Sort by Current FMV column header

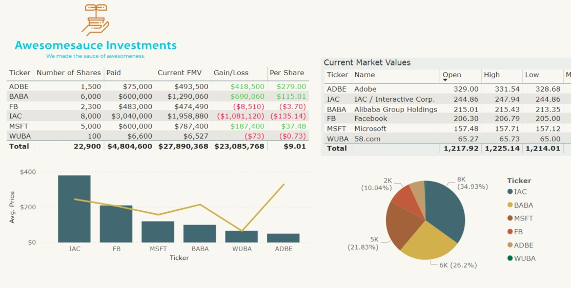(x=179, y=73)
